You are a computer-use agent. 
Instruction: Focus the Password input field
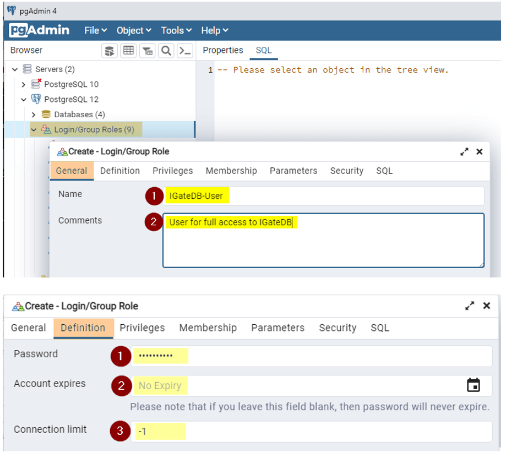312,356
